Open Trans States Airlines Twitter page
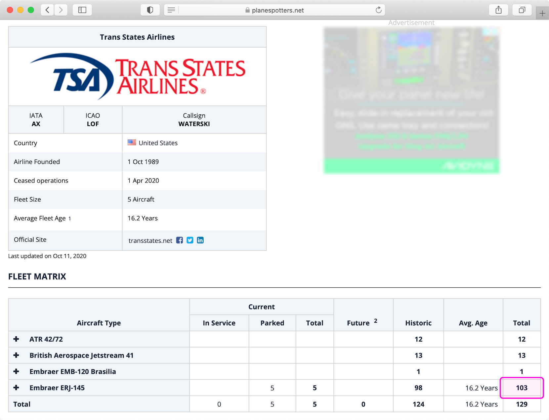Viewport: 549px width, 420px height. (x=190, y=240)
